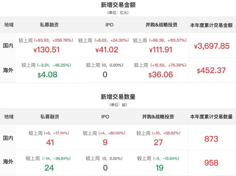Click the overseas M&A amount $36.06
Screen dimensions: 236x176
click(161, 75)
